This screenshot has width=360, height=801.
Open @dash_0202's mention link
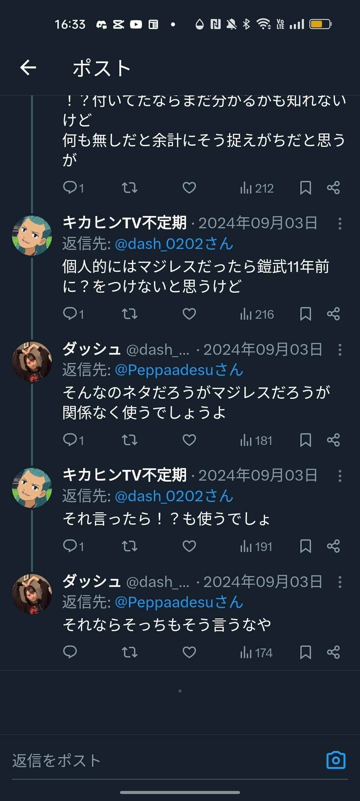point(173,245)
